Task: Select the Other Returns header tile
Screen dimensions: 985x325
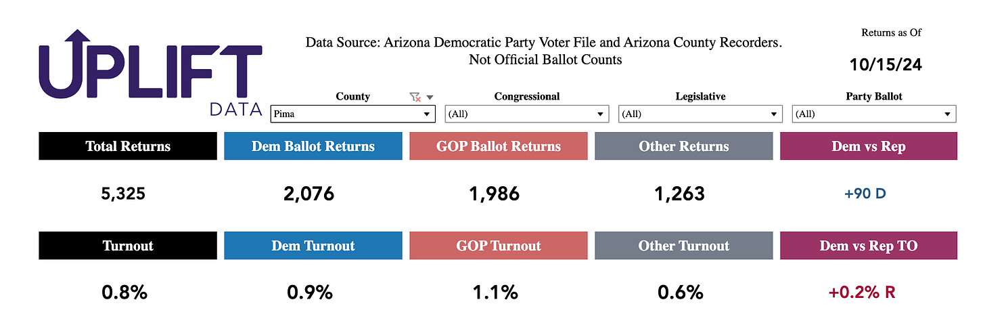Action: (x=683, y=146)
